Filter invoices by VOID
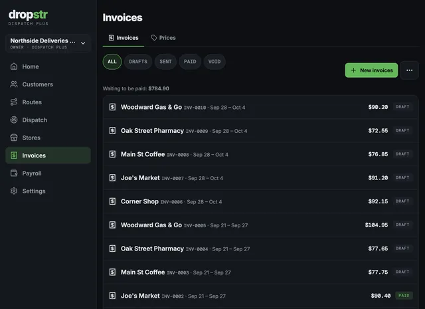This screenshot has height=309, width=425. tap(214, 62)
